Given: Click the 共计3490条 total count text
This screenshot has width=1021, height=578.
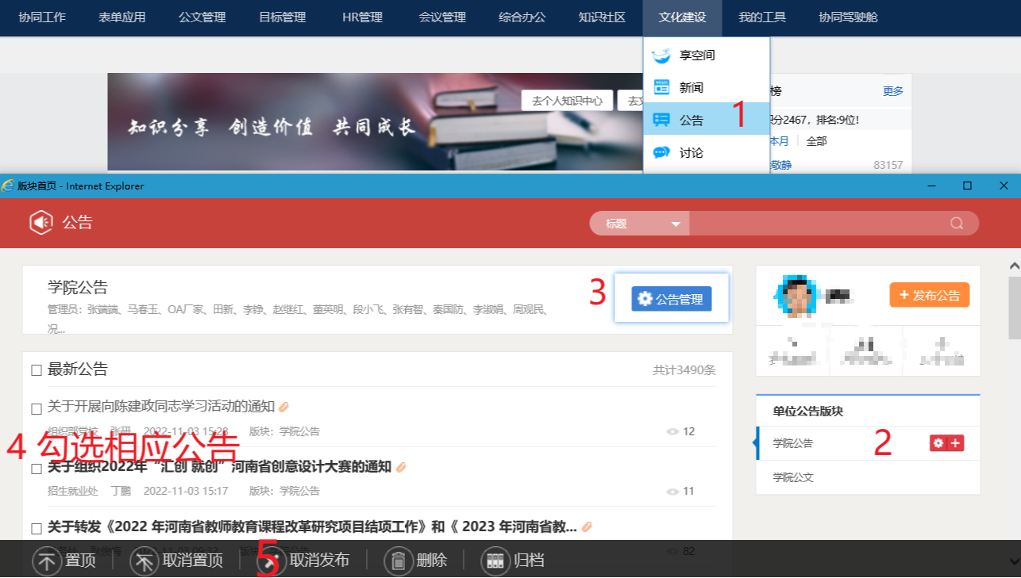Looking at the screenshot, I should pyautogui.click(x=684, y=370).
